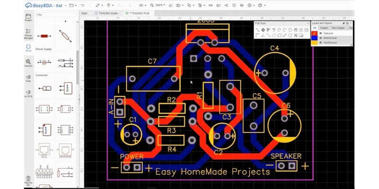This screenshot has width=379, height=189.
Task: Select the single-pin connector symbol
Action: (x=45, y=88)
